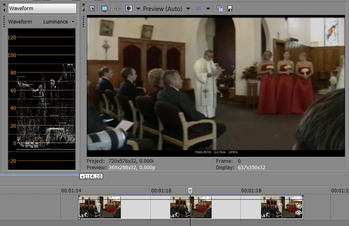Click the timeline playhead cursor handle
The height and width of the screenshot is (226, 349).
click(x=190, y=190)
